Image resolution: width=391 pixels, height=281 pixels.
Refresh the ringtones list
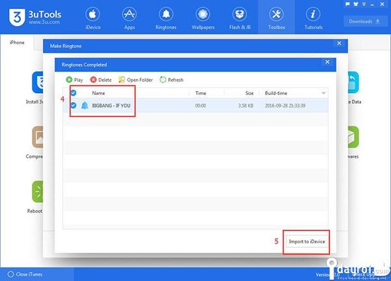[172, 80]
